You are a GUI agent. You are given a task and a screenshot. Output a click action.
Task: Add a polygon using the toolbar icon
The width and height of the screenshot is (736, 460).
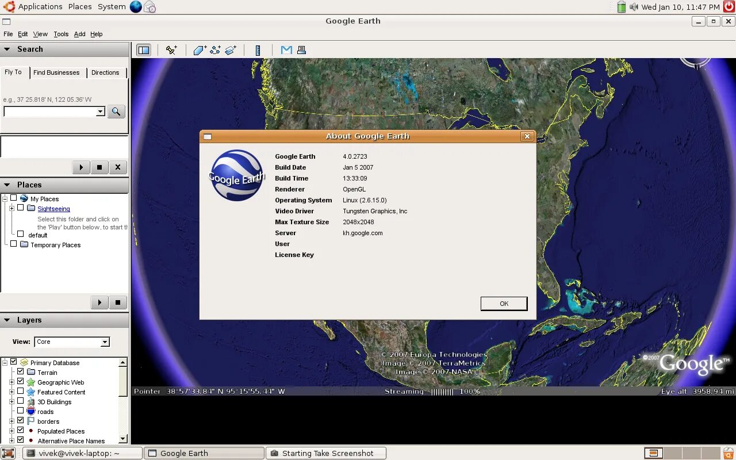coord(200,50)
